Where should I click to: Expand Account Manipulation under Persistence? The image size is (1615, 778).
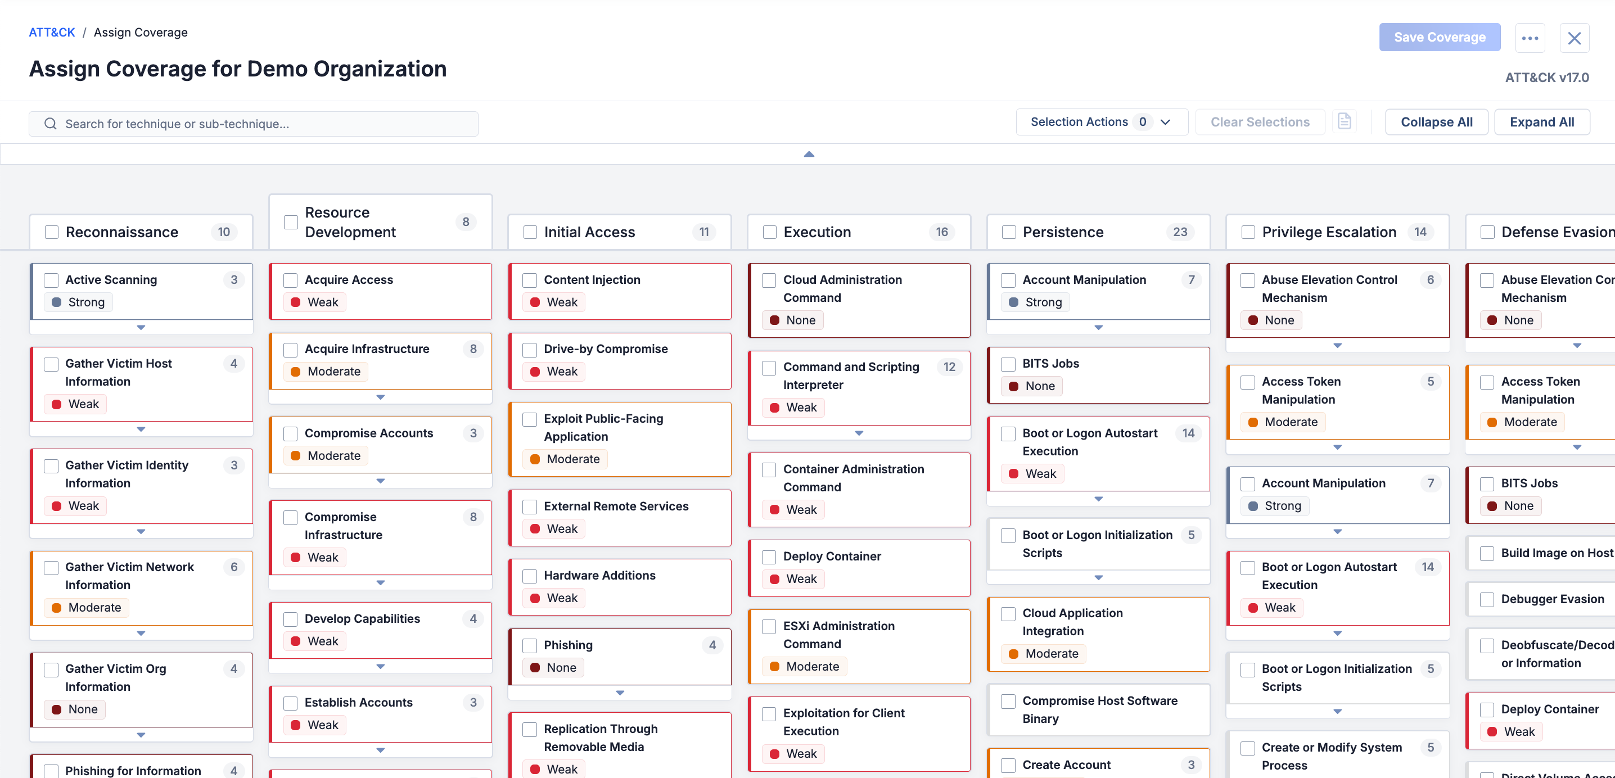pyautogui.click(x=1098, y=327)
